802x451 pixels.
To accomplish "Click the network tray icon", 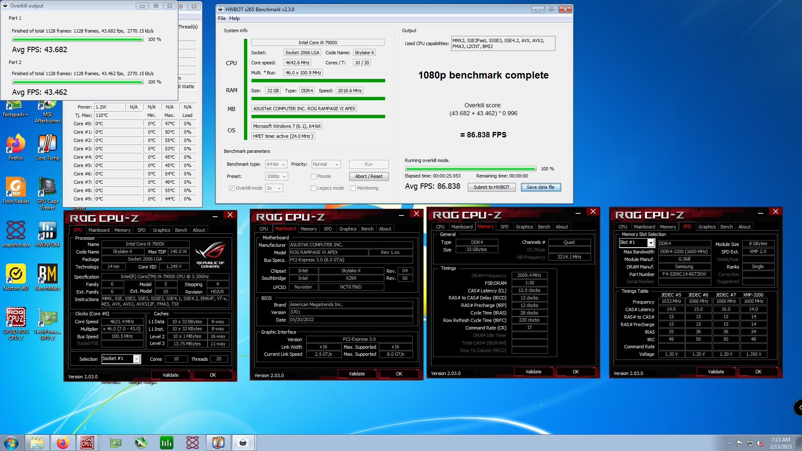I will (x=750, y=443).
